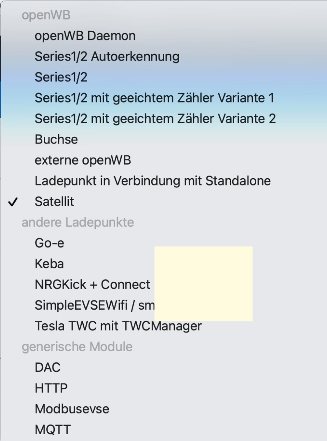Image resolution: width=327 pixels, height=441 pixels.
Task: Pick Ladepunkt in Verbindung mit Standalone
Action: [152, 181]
